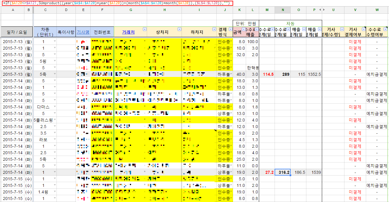Viewport: 389px width, 202px height.
Task: Open the filter on the 상차지 header
Action: [x=179, y=29]
